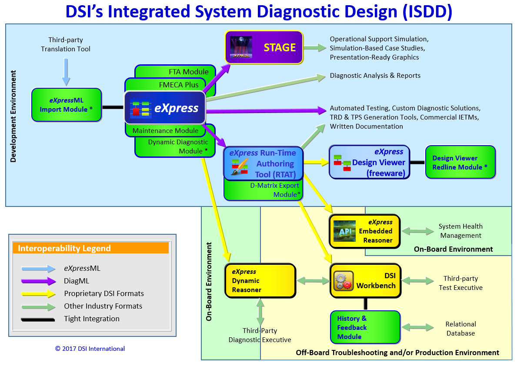
Task: Select the Dynamic Diagnostic Module box
Action: [x=178, y=147]
